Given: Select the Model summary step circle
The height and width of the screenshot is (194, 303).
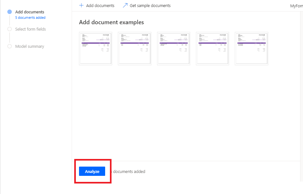Looking at the screenshot, I should pyautogui.click(x=10, y=47).
